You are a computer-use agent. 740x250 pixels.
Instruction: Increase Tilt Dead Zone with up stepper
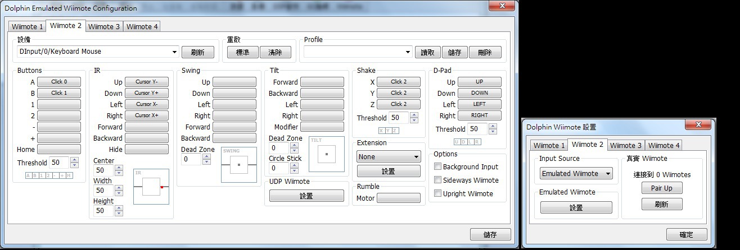pos(294,145)
